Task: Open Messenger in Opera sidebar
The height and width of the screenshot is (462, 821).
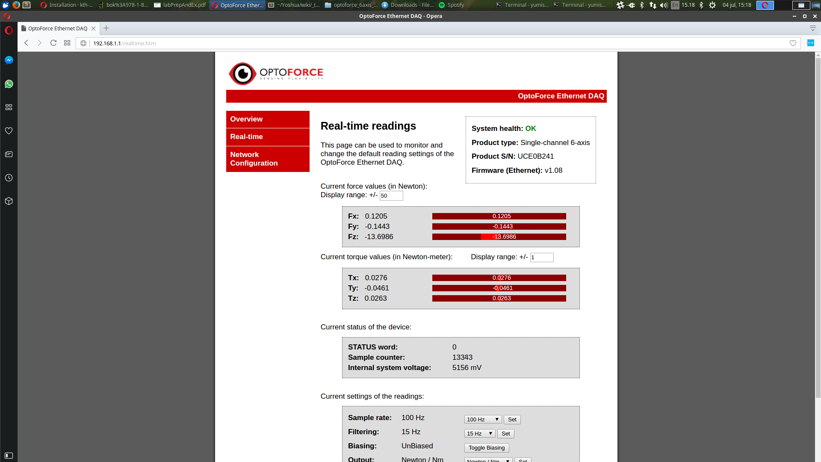Action: click(9, 60)
